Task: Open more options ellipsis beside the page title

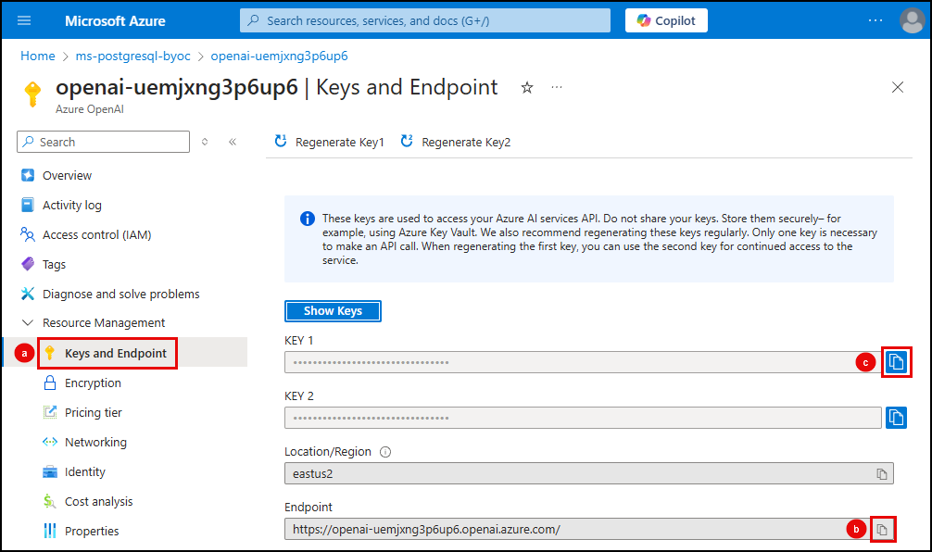Action: coord(557,87)
